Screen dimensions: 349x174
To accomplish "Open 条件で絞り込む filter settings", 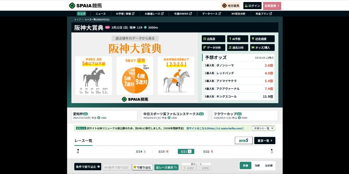I will pyautogui.click(x=88, y=167).
